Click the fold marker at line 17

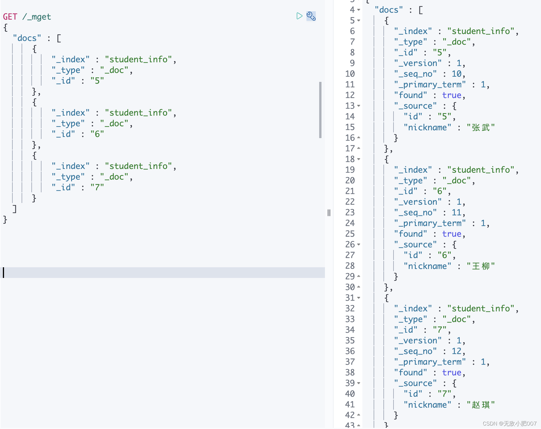coord(359,148)
